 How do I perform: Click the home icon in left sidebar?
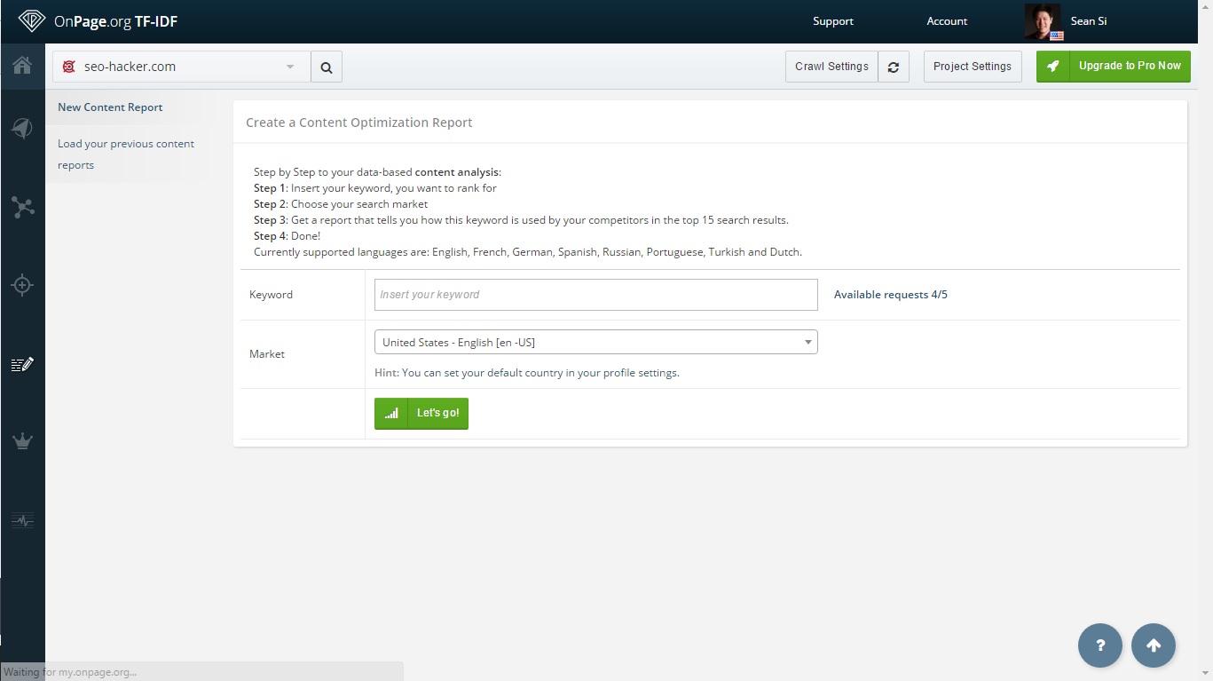22,66
